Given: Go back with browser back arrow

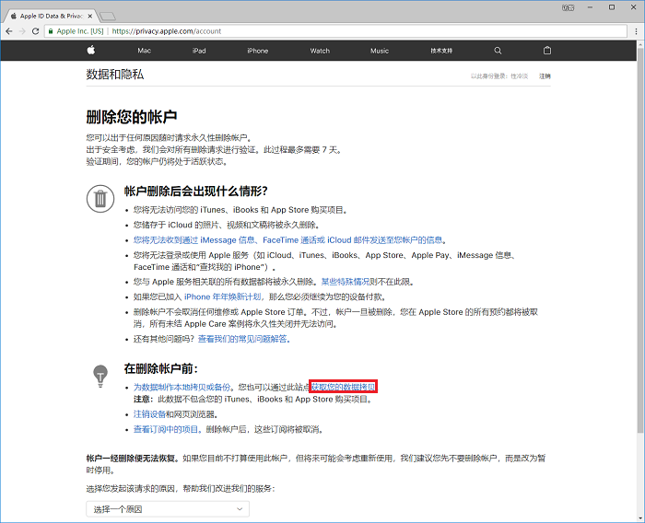Looking at the screenshot, I should (9, 31).
